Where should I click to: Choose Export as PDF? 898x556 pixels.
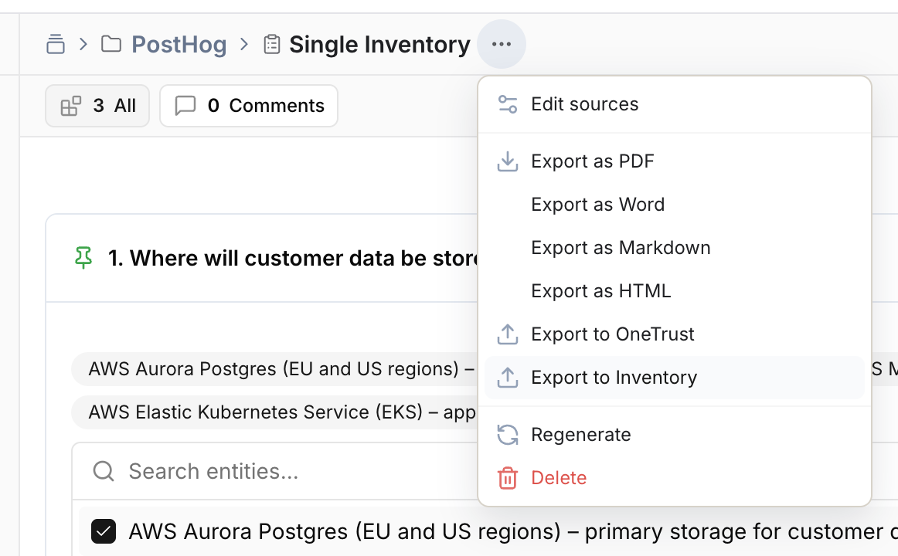(675, 161)
